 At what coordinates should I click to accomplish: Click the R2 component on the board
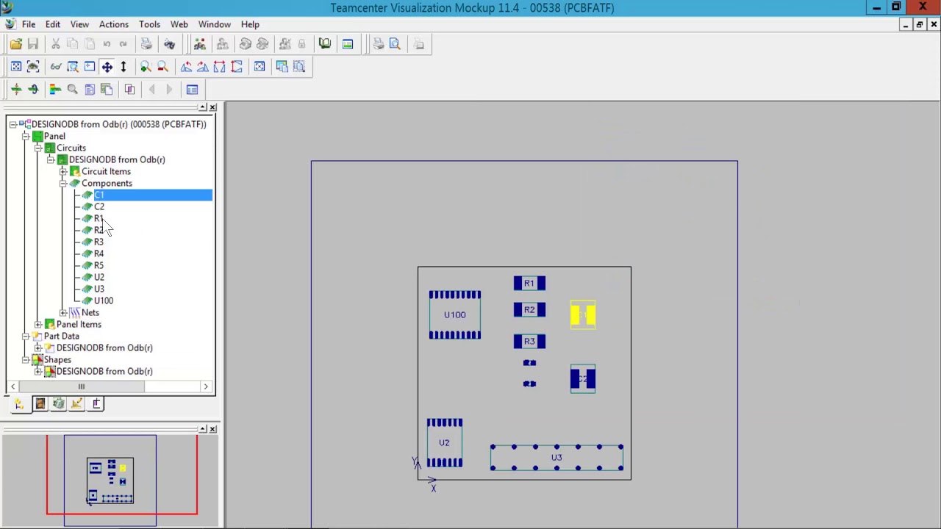click(529, 310)
